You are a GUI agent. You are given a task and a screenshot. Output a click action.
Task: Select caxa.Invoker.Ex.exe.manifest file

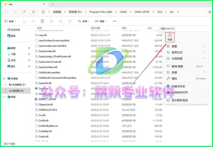pyautogui.click(x=54, y=40)
